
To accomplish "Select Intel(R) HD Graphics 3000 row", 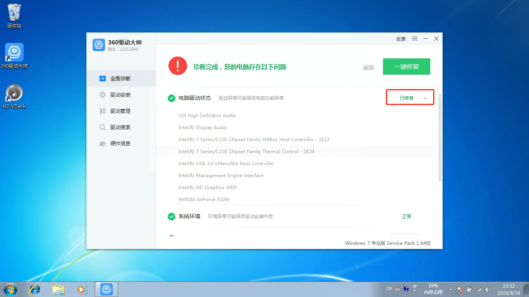I will pyautogui.click(x=296, y=188).
